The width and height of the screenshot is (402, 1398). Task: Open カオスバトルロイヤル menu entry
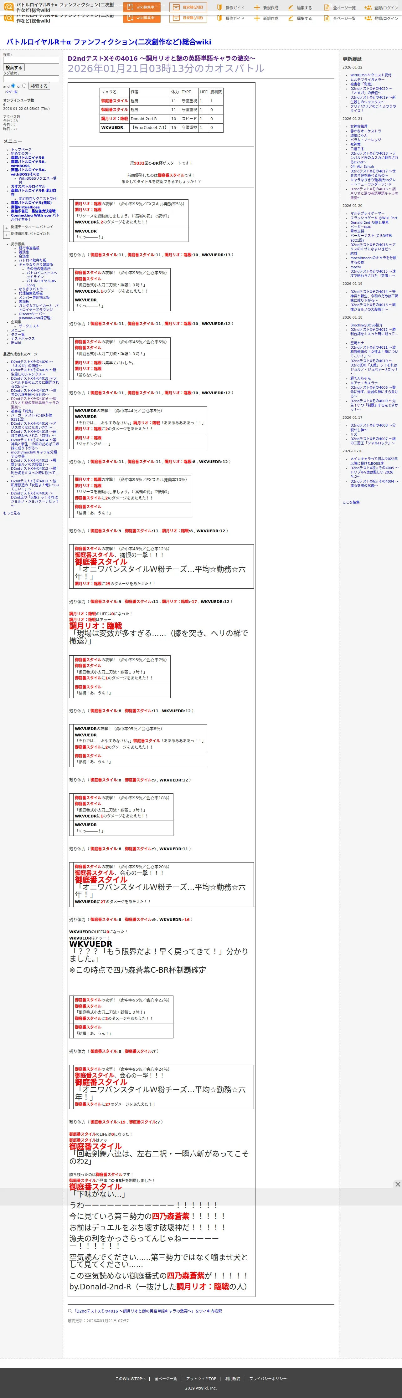pos(28,186)
